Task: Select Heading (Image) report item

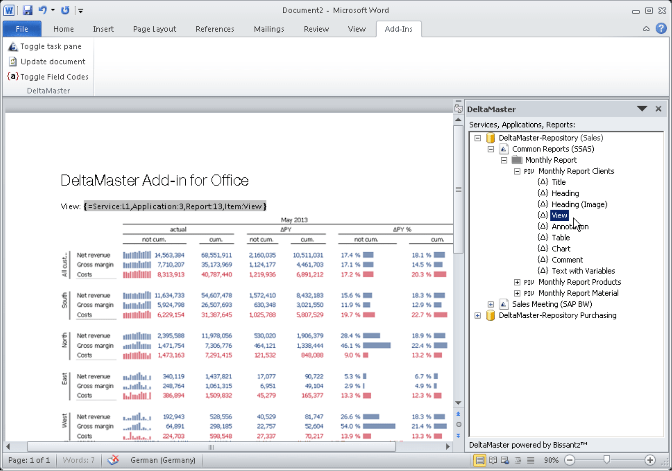Action: point(579,204)
